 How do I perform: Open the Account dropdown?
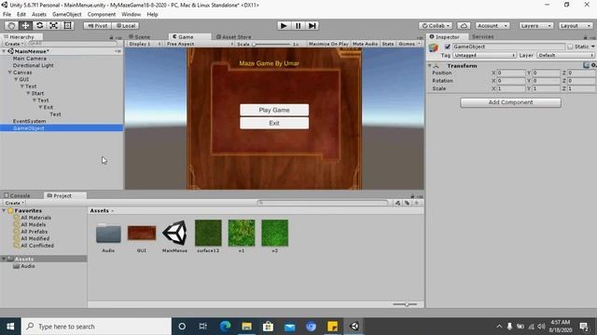pos(493,26)
